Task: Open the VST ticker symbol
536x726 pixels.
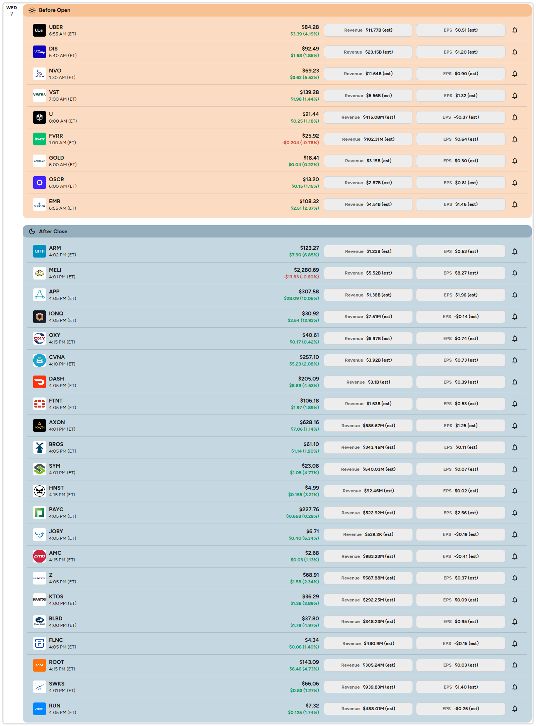Action: point(54,92)
